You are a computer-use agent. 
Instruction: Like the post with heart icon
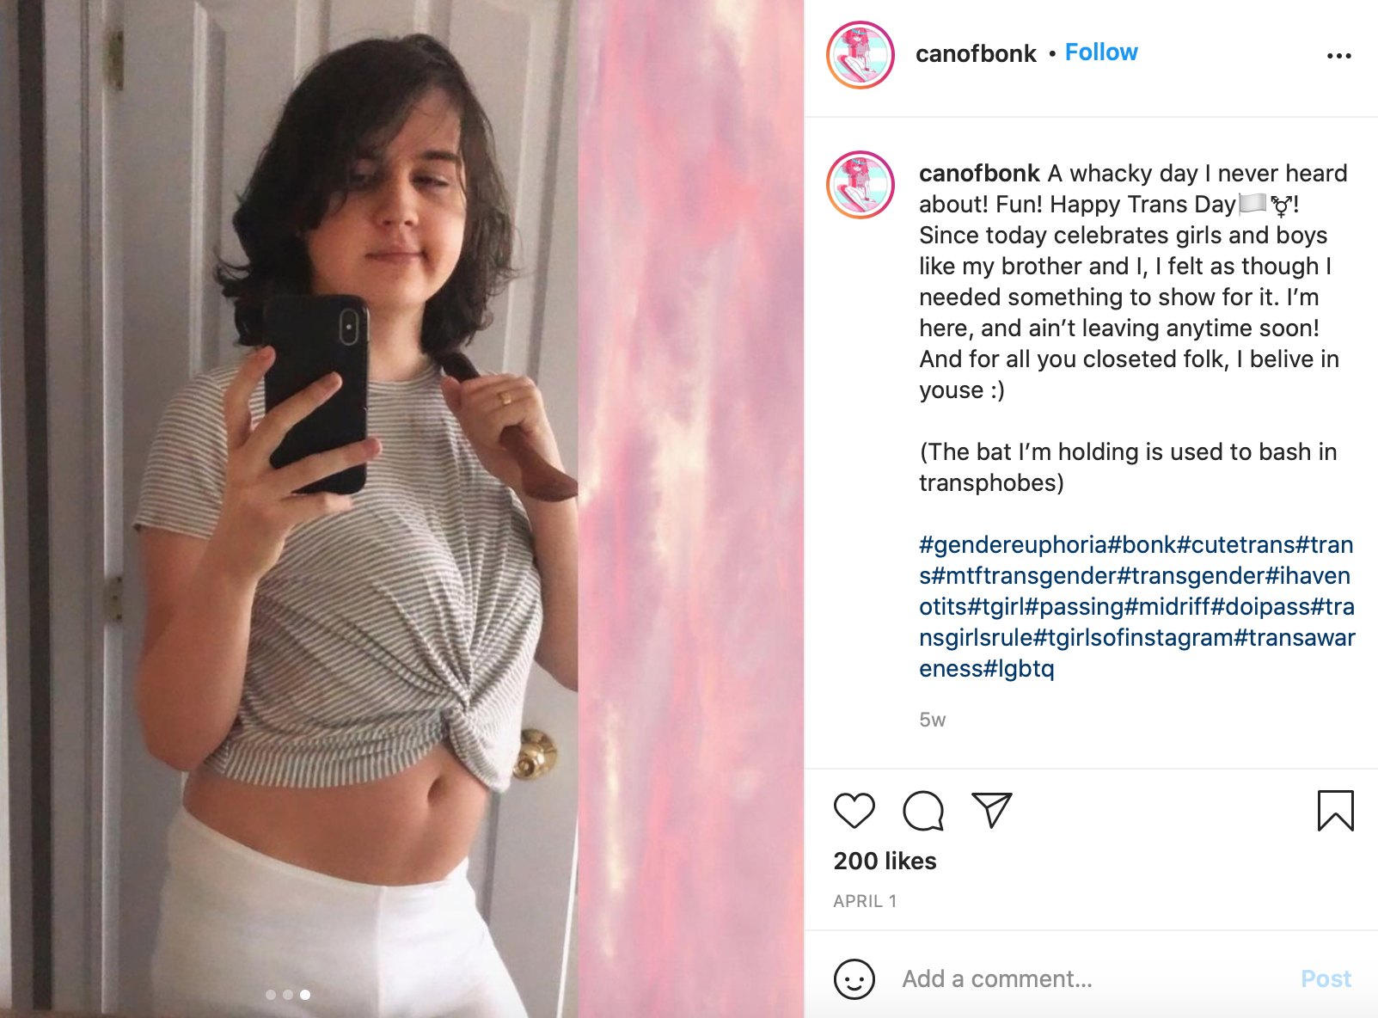[x=854, y=811]
